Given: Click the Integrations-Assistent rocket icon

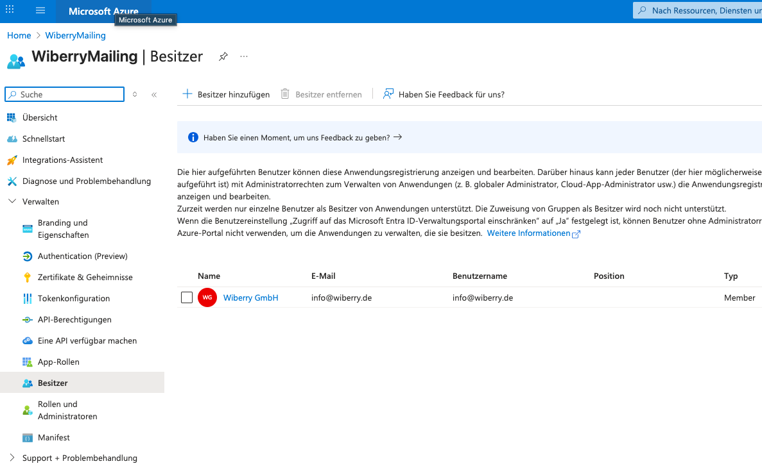Looking at the screenshot, I should pyautogui.click(x=12, y=160).
